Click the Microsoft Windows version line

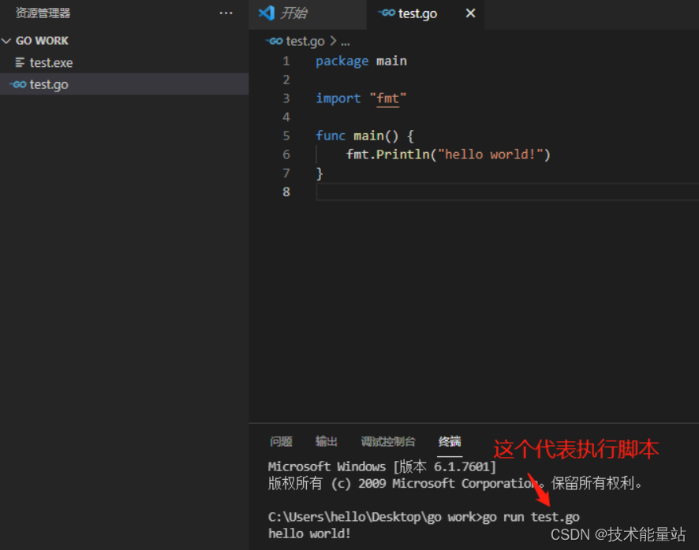382,466
